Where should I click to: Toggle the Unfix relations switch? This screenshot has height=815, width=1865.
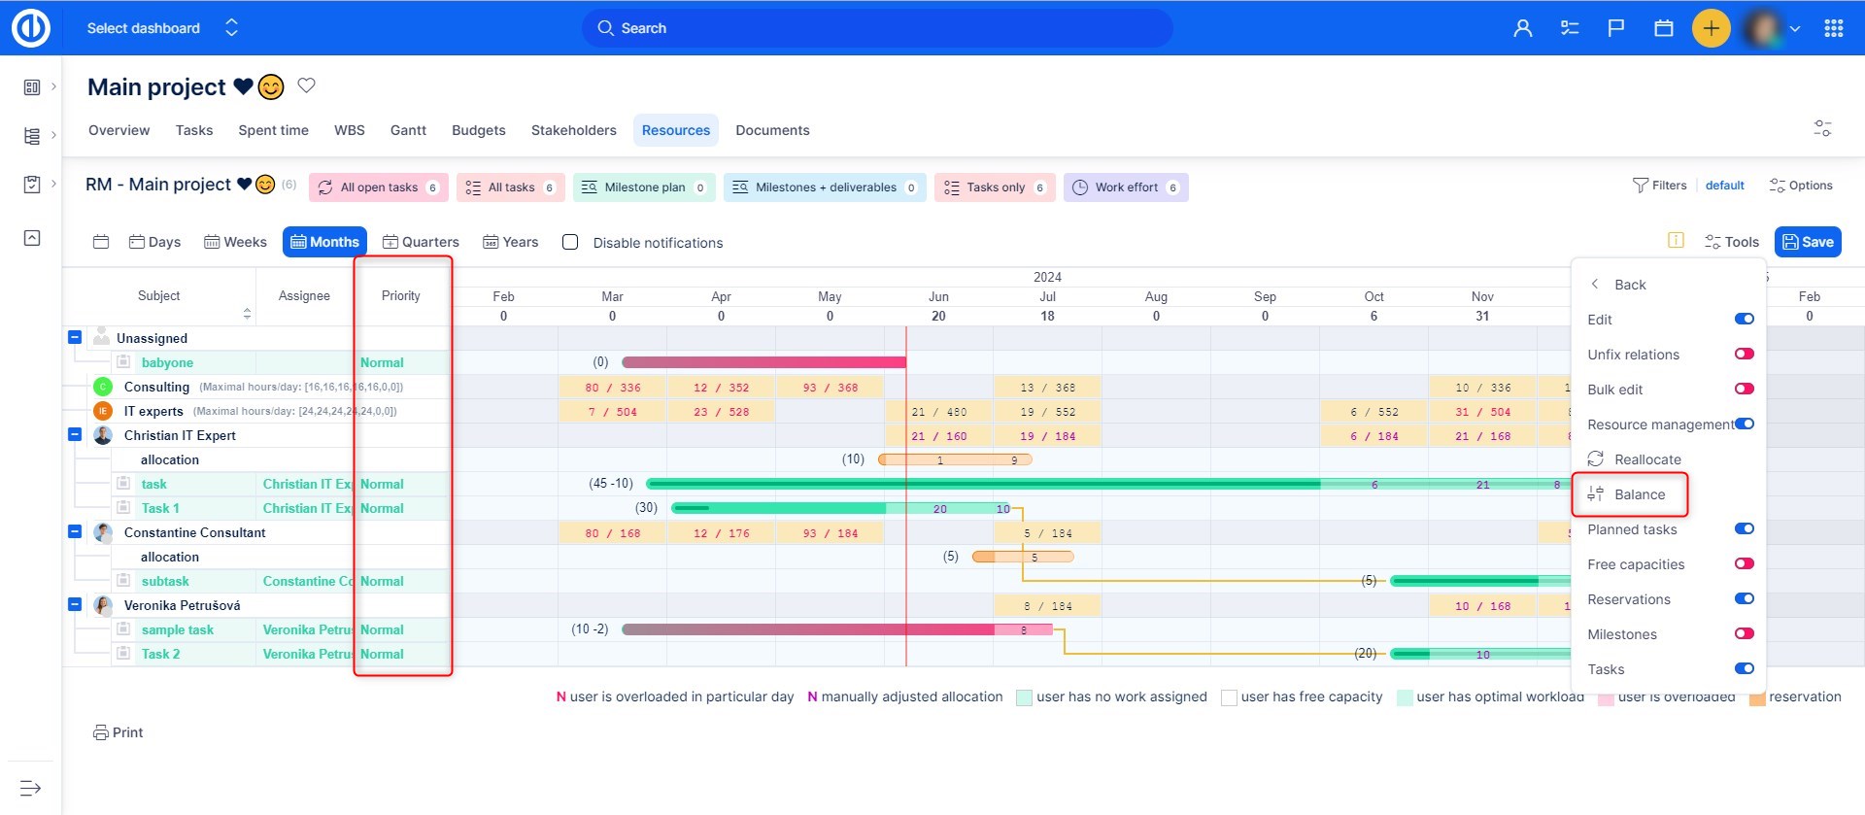[x=1744, y=355]
